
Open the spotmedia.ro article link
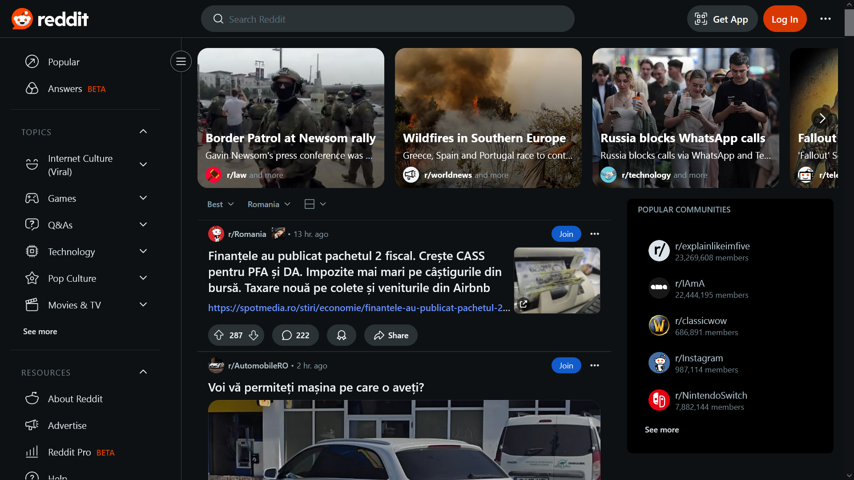[x=359, y=308]
